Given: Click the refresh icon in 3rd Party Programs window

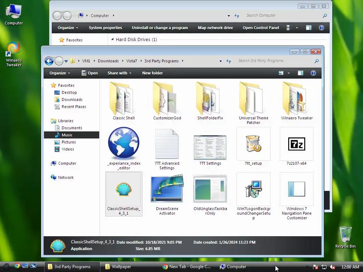Looking at the screenshot, I should pos(229,61).
